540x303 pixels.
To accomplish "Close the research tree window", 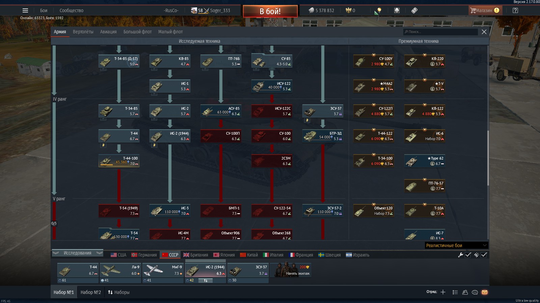I will [484, 32].
